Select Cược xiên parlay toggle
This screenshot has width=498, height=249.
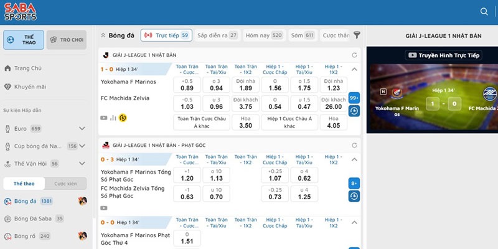(65, 184)
